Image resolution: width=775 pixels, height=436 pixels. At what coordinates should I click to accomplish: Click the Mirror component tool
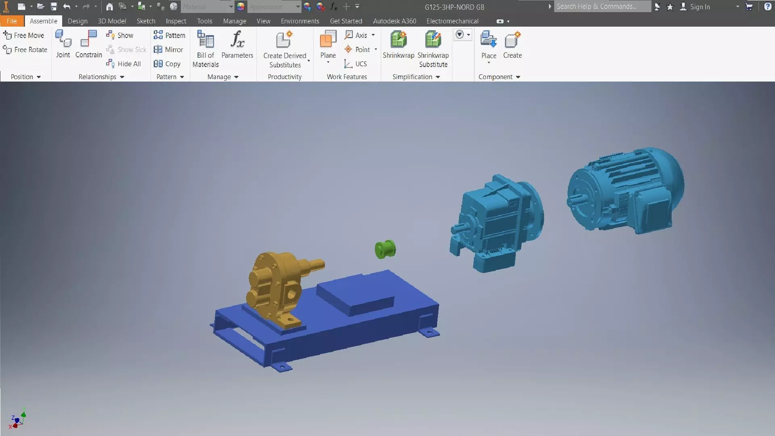coord(168,50)
